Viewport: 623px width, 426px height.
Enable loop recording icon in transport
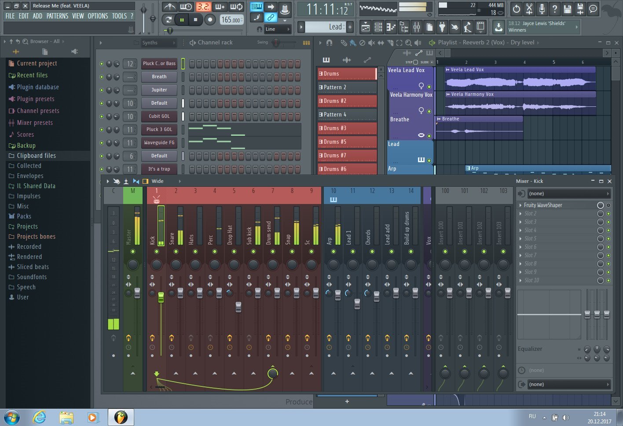237,7
